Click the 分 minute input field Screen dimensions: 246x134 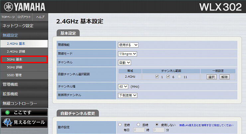(x=159, y=130)
